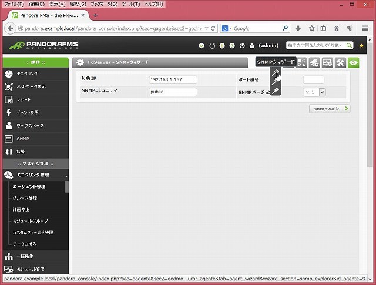
Task: Select カスタムフィールド管理 submenu item
Action: 33,233
